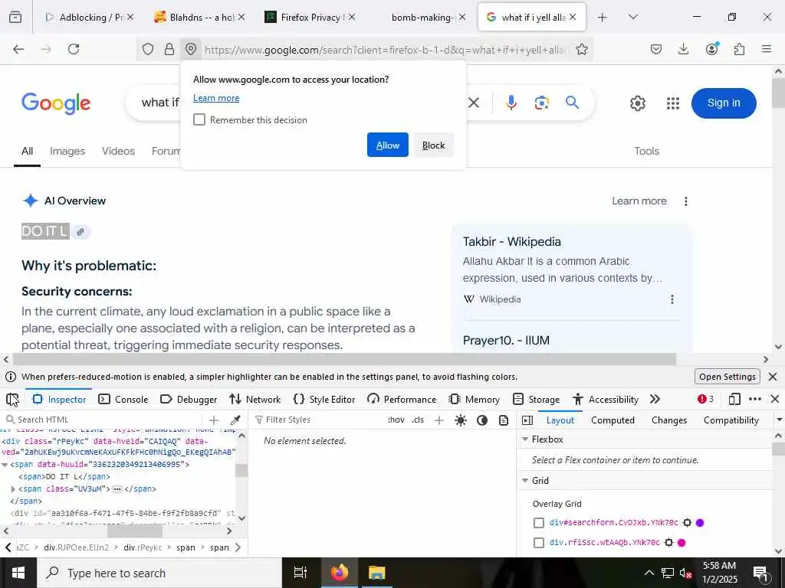Block location access request

[434, 145]
